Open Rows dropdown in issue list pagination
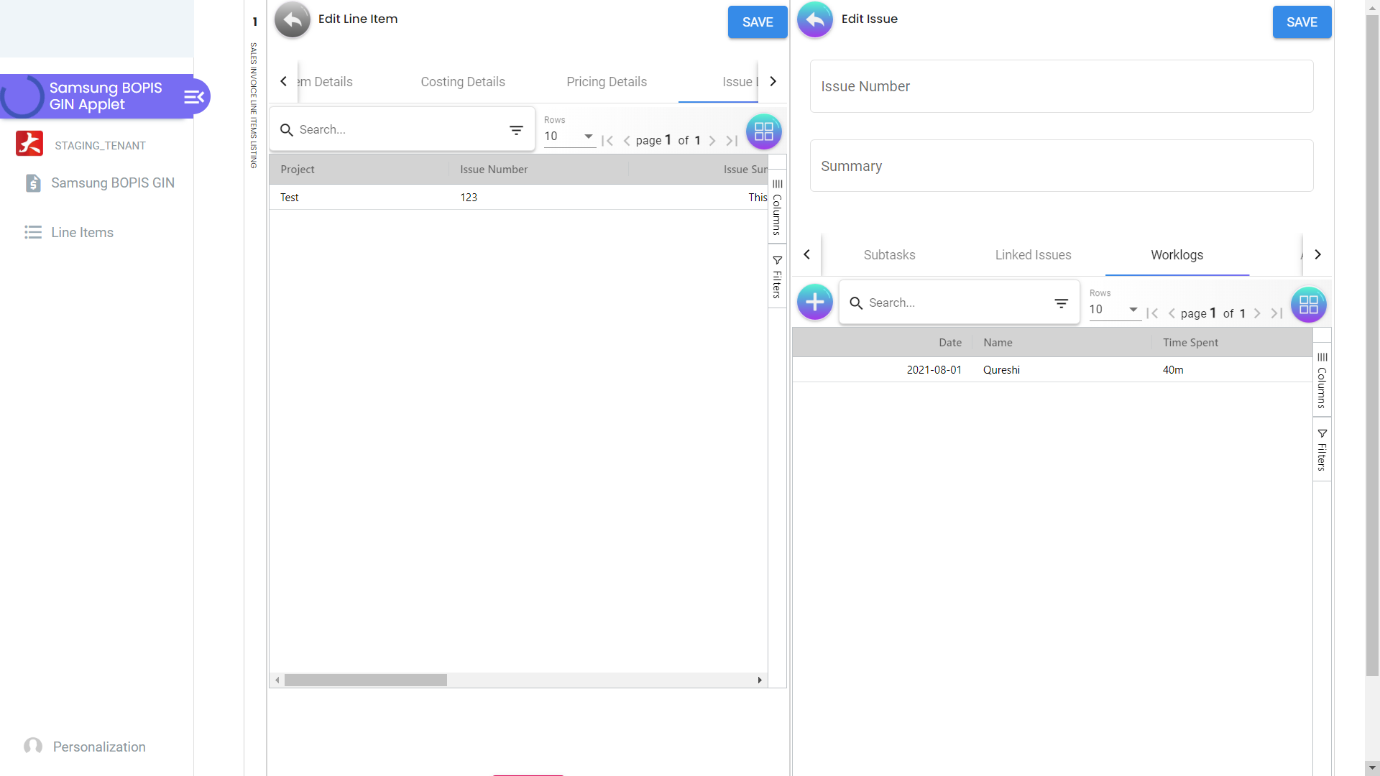 (569, 137)
